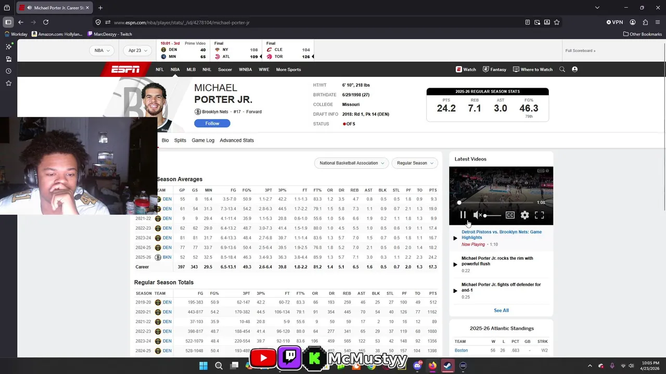Go to the ESPN home logo

click(125, 69)
